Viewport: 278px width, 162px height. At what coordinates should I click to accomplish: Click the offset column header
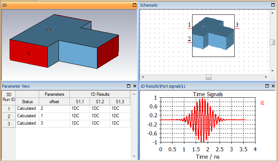(x=54, y=102)
